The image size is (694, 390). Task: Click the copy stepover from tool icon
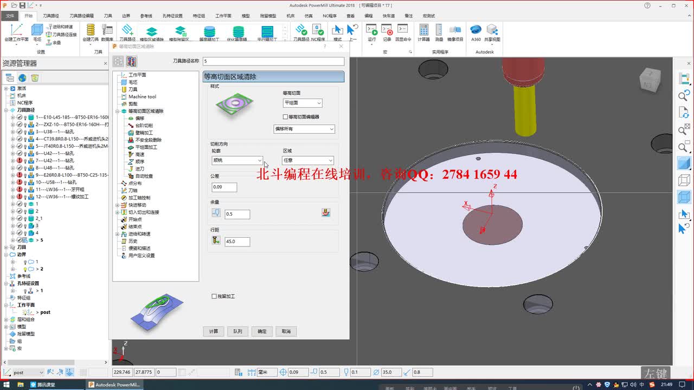point(216,240)
